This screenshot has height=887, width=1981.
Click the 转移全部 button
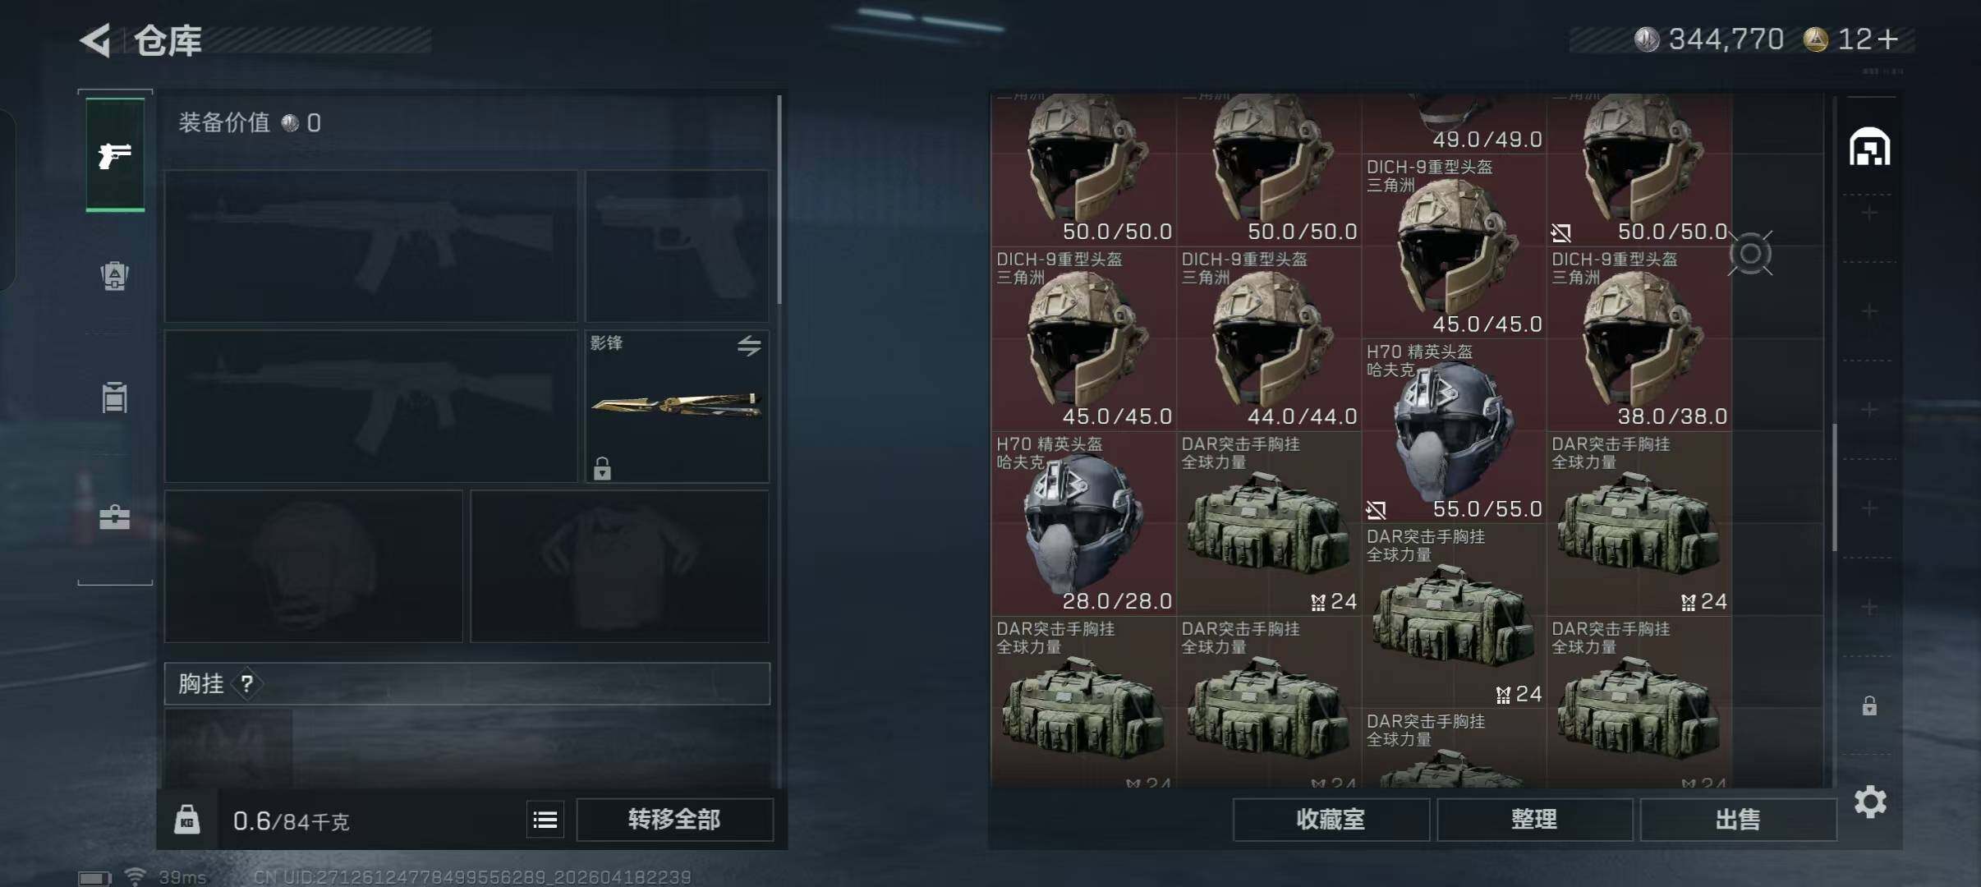tap(674, 820)
